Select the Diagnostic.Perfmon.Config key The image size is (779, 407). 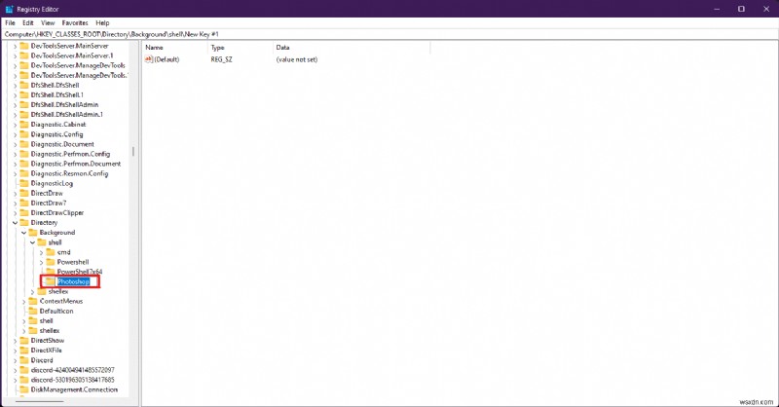tap(70, 154)
